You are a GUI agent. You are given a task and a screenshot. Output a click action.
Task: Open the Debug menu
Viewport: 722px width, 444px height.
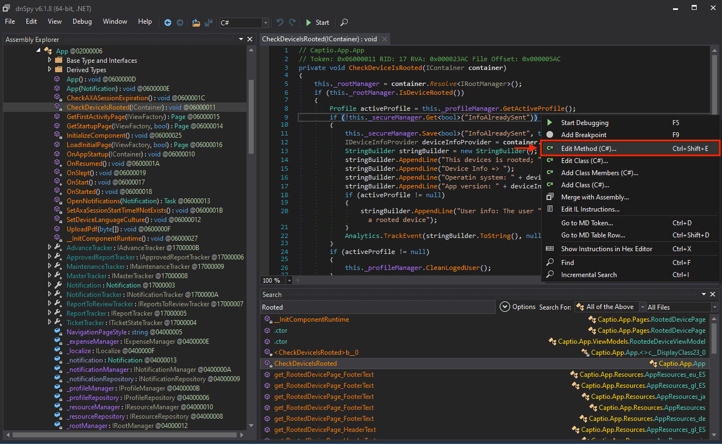click(83, 21)
